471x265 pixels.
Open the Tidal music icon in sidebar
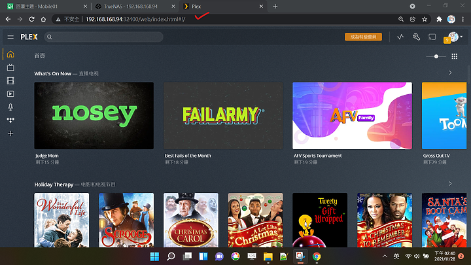pos(10,120)
